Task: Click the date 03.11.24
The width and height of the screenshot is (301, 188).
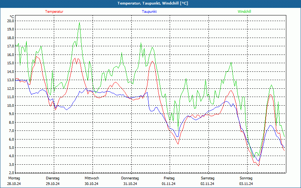Action: tap(246, 184)
